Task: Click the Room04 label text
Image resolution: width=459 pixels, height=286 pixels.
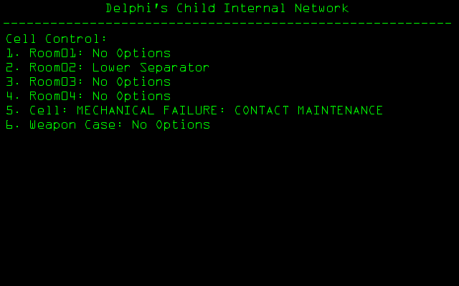Action: 56,97
